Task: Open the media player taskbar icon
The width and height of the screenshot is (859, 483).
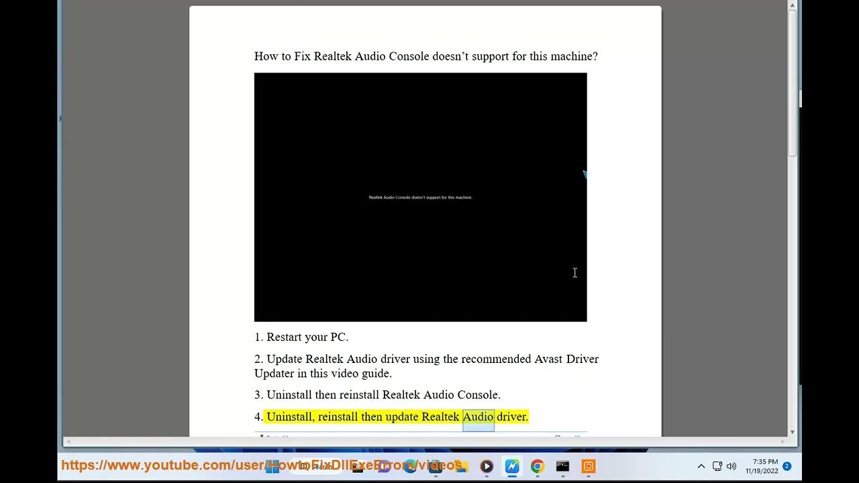Action: 487,466
